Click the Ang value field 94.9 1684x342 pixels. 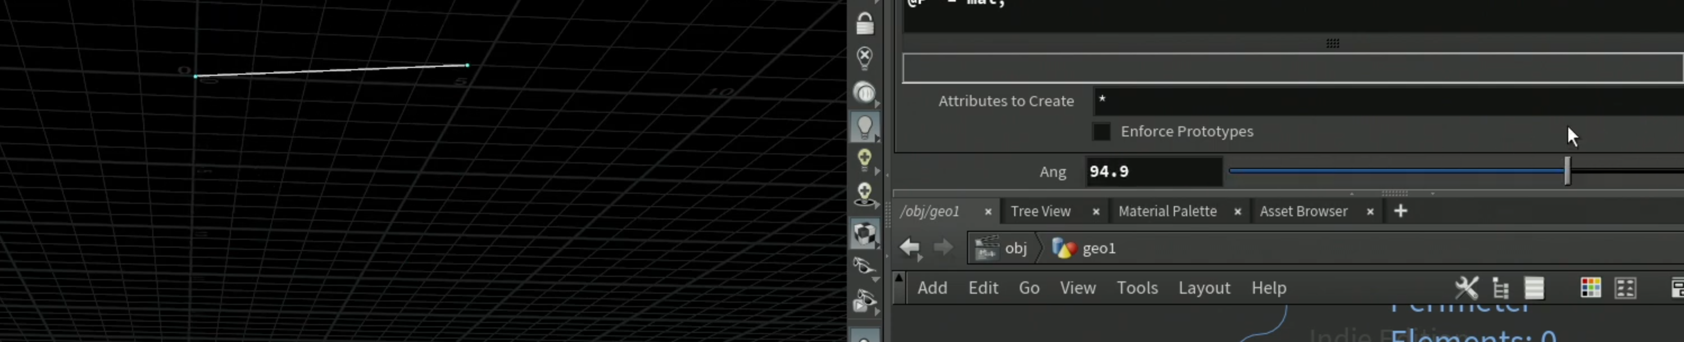tap(1154, 171)
